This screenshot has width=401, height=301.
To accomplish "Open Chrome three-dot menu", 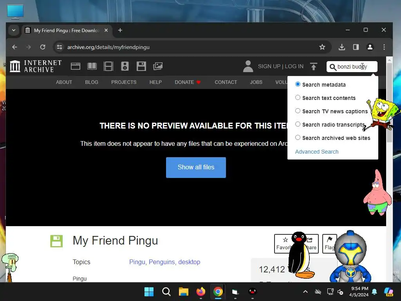I will click(x=384, y=47).
